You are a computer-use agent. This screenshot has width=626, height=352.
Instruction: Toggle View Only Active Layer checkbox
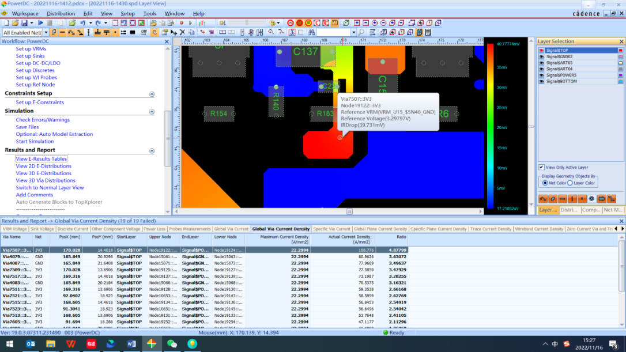coord(541,167)
